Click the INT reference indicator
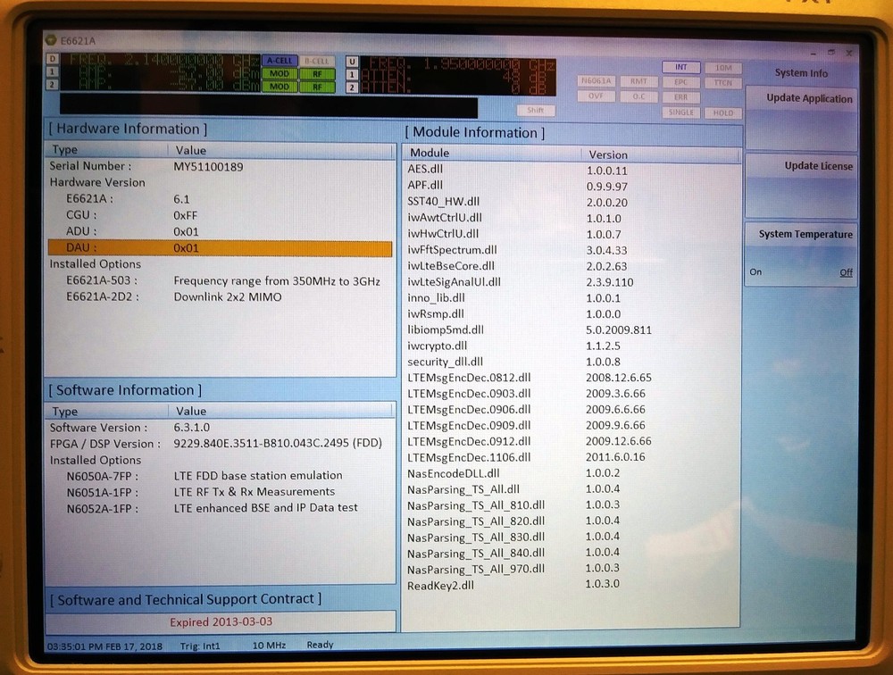This screenshot has height=675, width=893. click(681, 67)
